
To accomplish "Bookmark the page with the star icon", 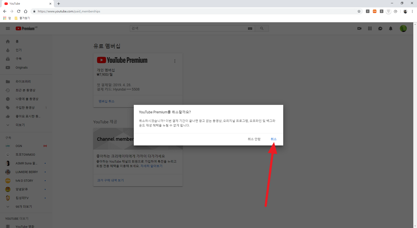I will [359, 11].
